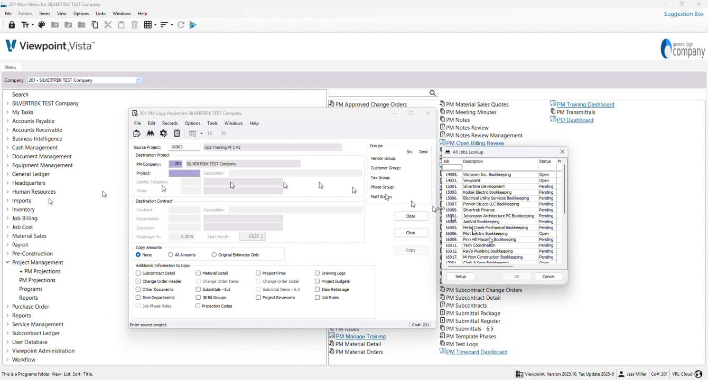
Task: Click the Setup button in Jobs Lookup
Action: coord(461,277)
